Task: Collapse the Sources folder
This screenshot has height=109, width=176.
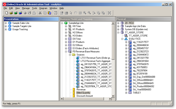Action: pos(70,55)
